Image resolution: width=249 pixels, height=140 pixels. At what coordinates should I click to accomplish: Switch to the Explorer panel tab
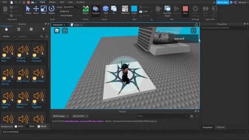click(x=221, y=127)
